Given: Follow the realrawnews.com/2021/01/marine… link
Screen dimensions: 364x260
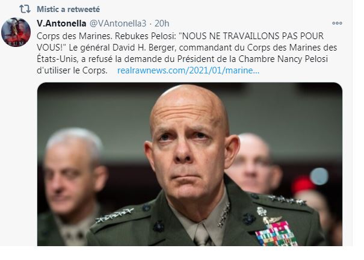Looking at the screenshot, I should [x=188, y=70].
